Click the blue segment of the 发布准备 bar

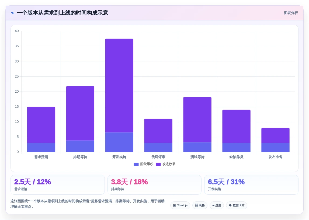click(x=275, y=147)
